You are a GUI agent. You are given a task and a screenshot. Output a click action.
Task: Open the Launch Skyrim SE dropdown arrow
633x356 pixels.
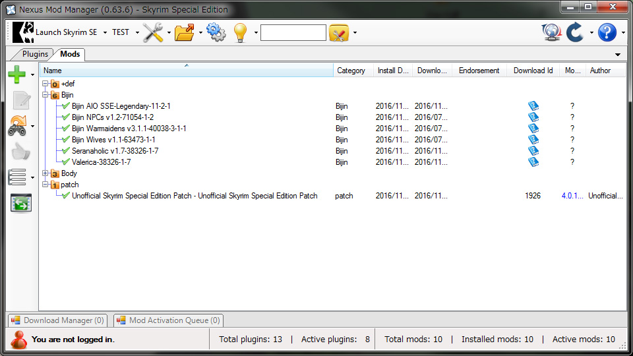105,32
